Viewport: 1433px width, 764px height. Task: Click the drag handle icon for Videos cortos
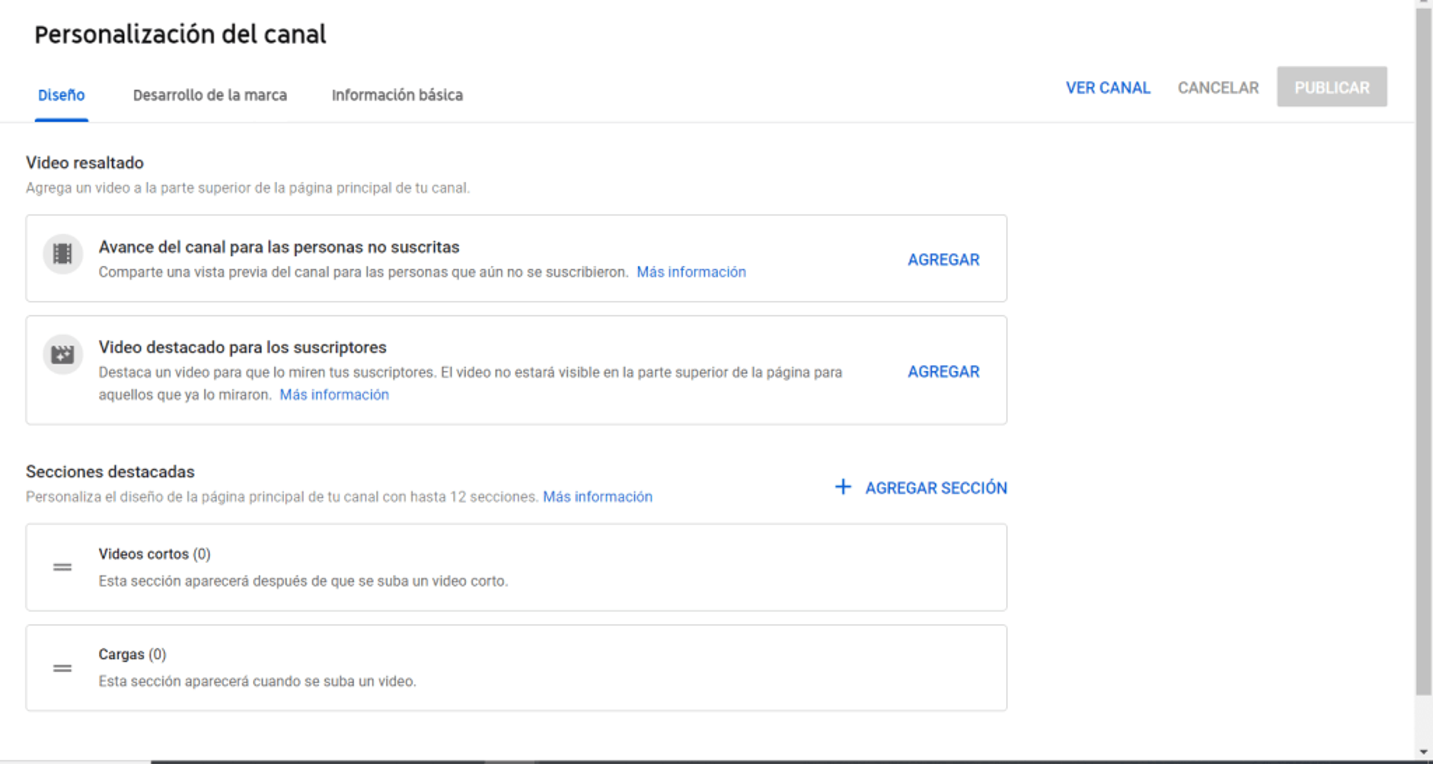click(x=62, y=567)
